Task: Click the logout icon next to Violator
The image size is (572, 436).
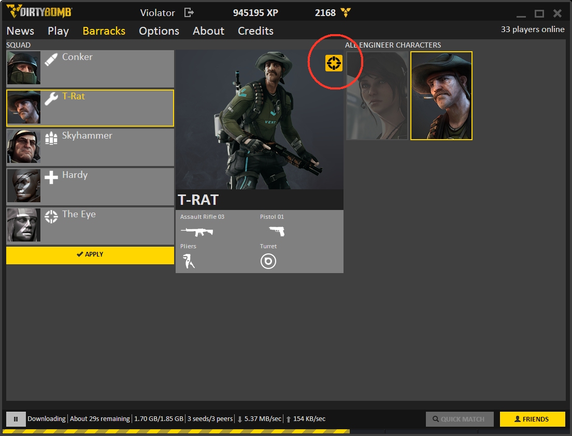Action: pos(189,12)
